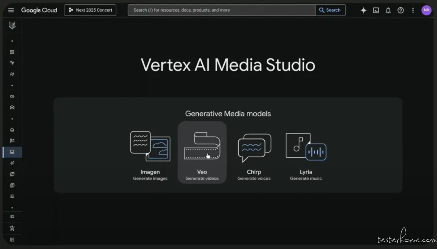Open the notifications bell
Screen dimensions: 437x249
pos(388,10)
